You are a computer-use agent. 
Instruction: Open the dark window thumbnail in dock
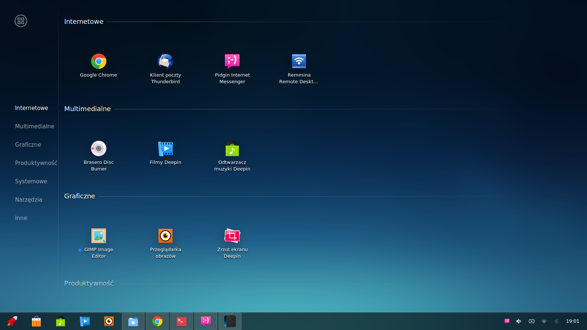pyautogui.click(x=230, y=322)
